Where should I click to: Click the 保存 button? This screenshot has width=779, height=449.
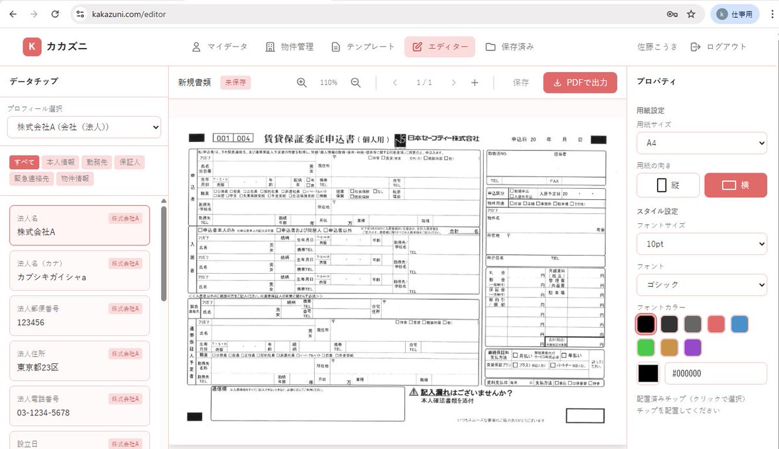(x=521, y=82)
